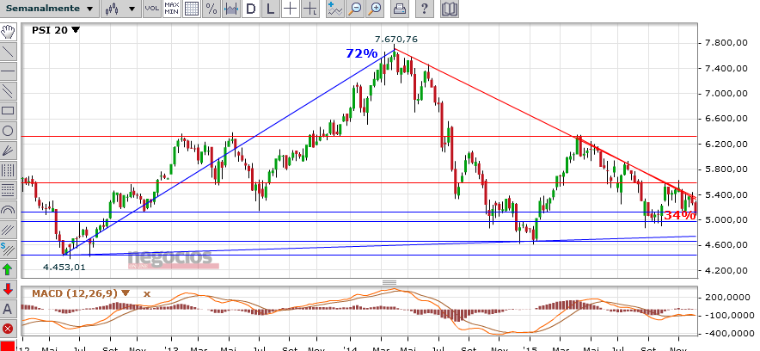Toggle the chart grid
760x351 pixels.
pos(192,9)
